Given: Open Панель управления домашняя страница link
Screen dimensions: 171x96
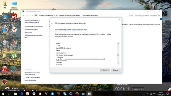Looking at the screenshot, I should click(x=32, y=21).
